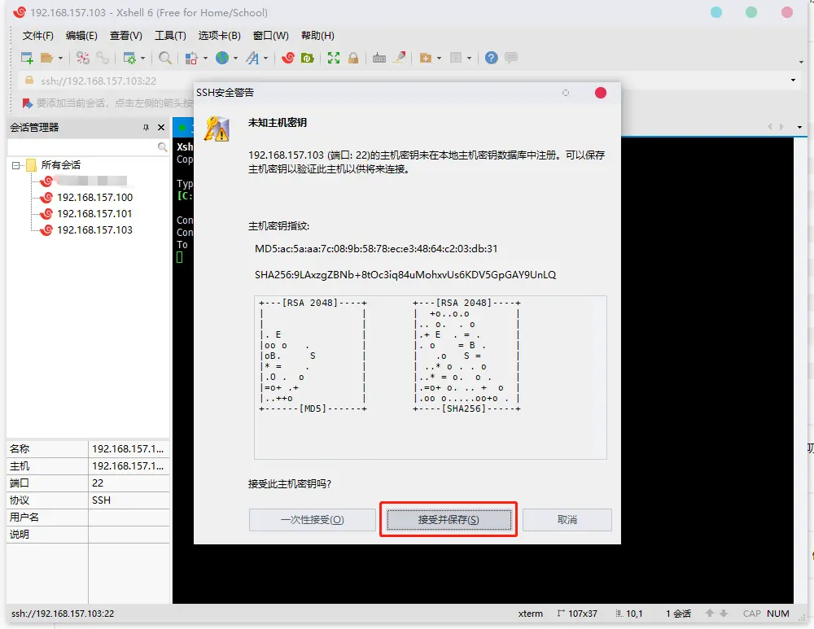The height and width of the screenshot is (629, 814).
Task: Click the 端口 value 22 cell
Action: point(129,483)
